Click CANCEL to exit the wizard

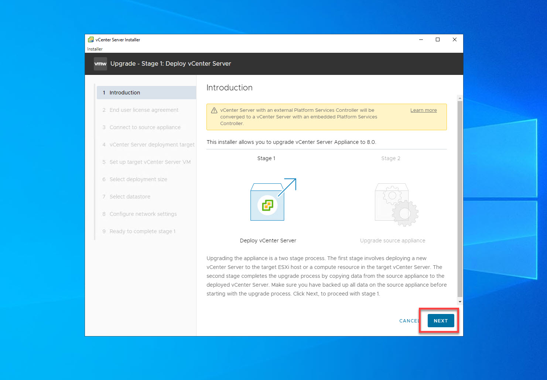click(x=408, y=321)
